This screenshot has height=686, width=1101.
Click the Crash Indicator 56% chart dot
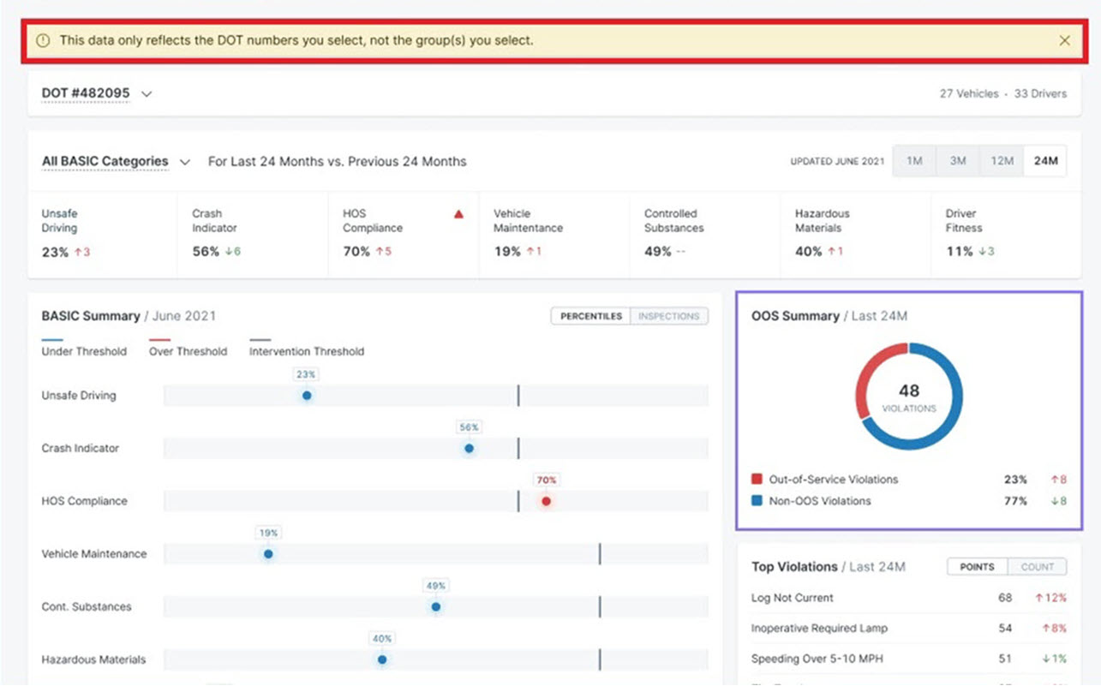pos(469,448)
